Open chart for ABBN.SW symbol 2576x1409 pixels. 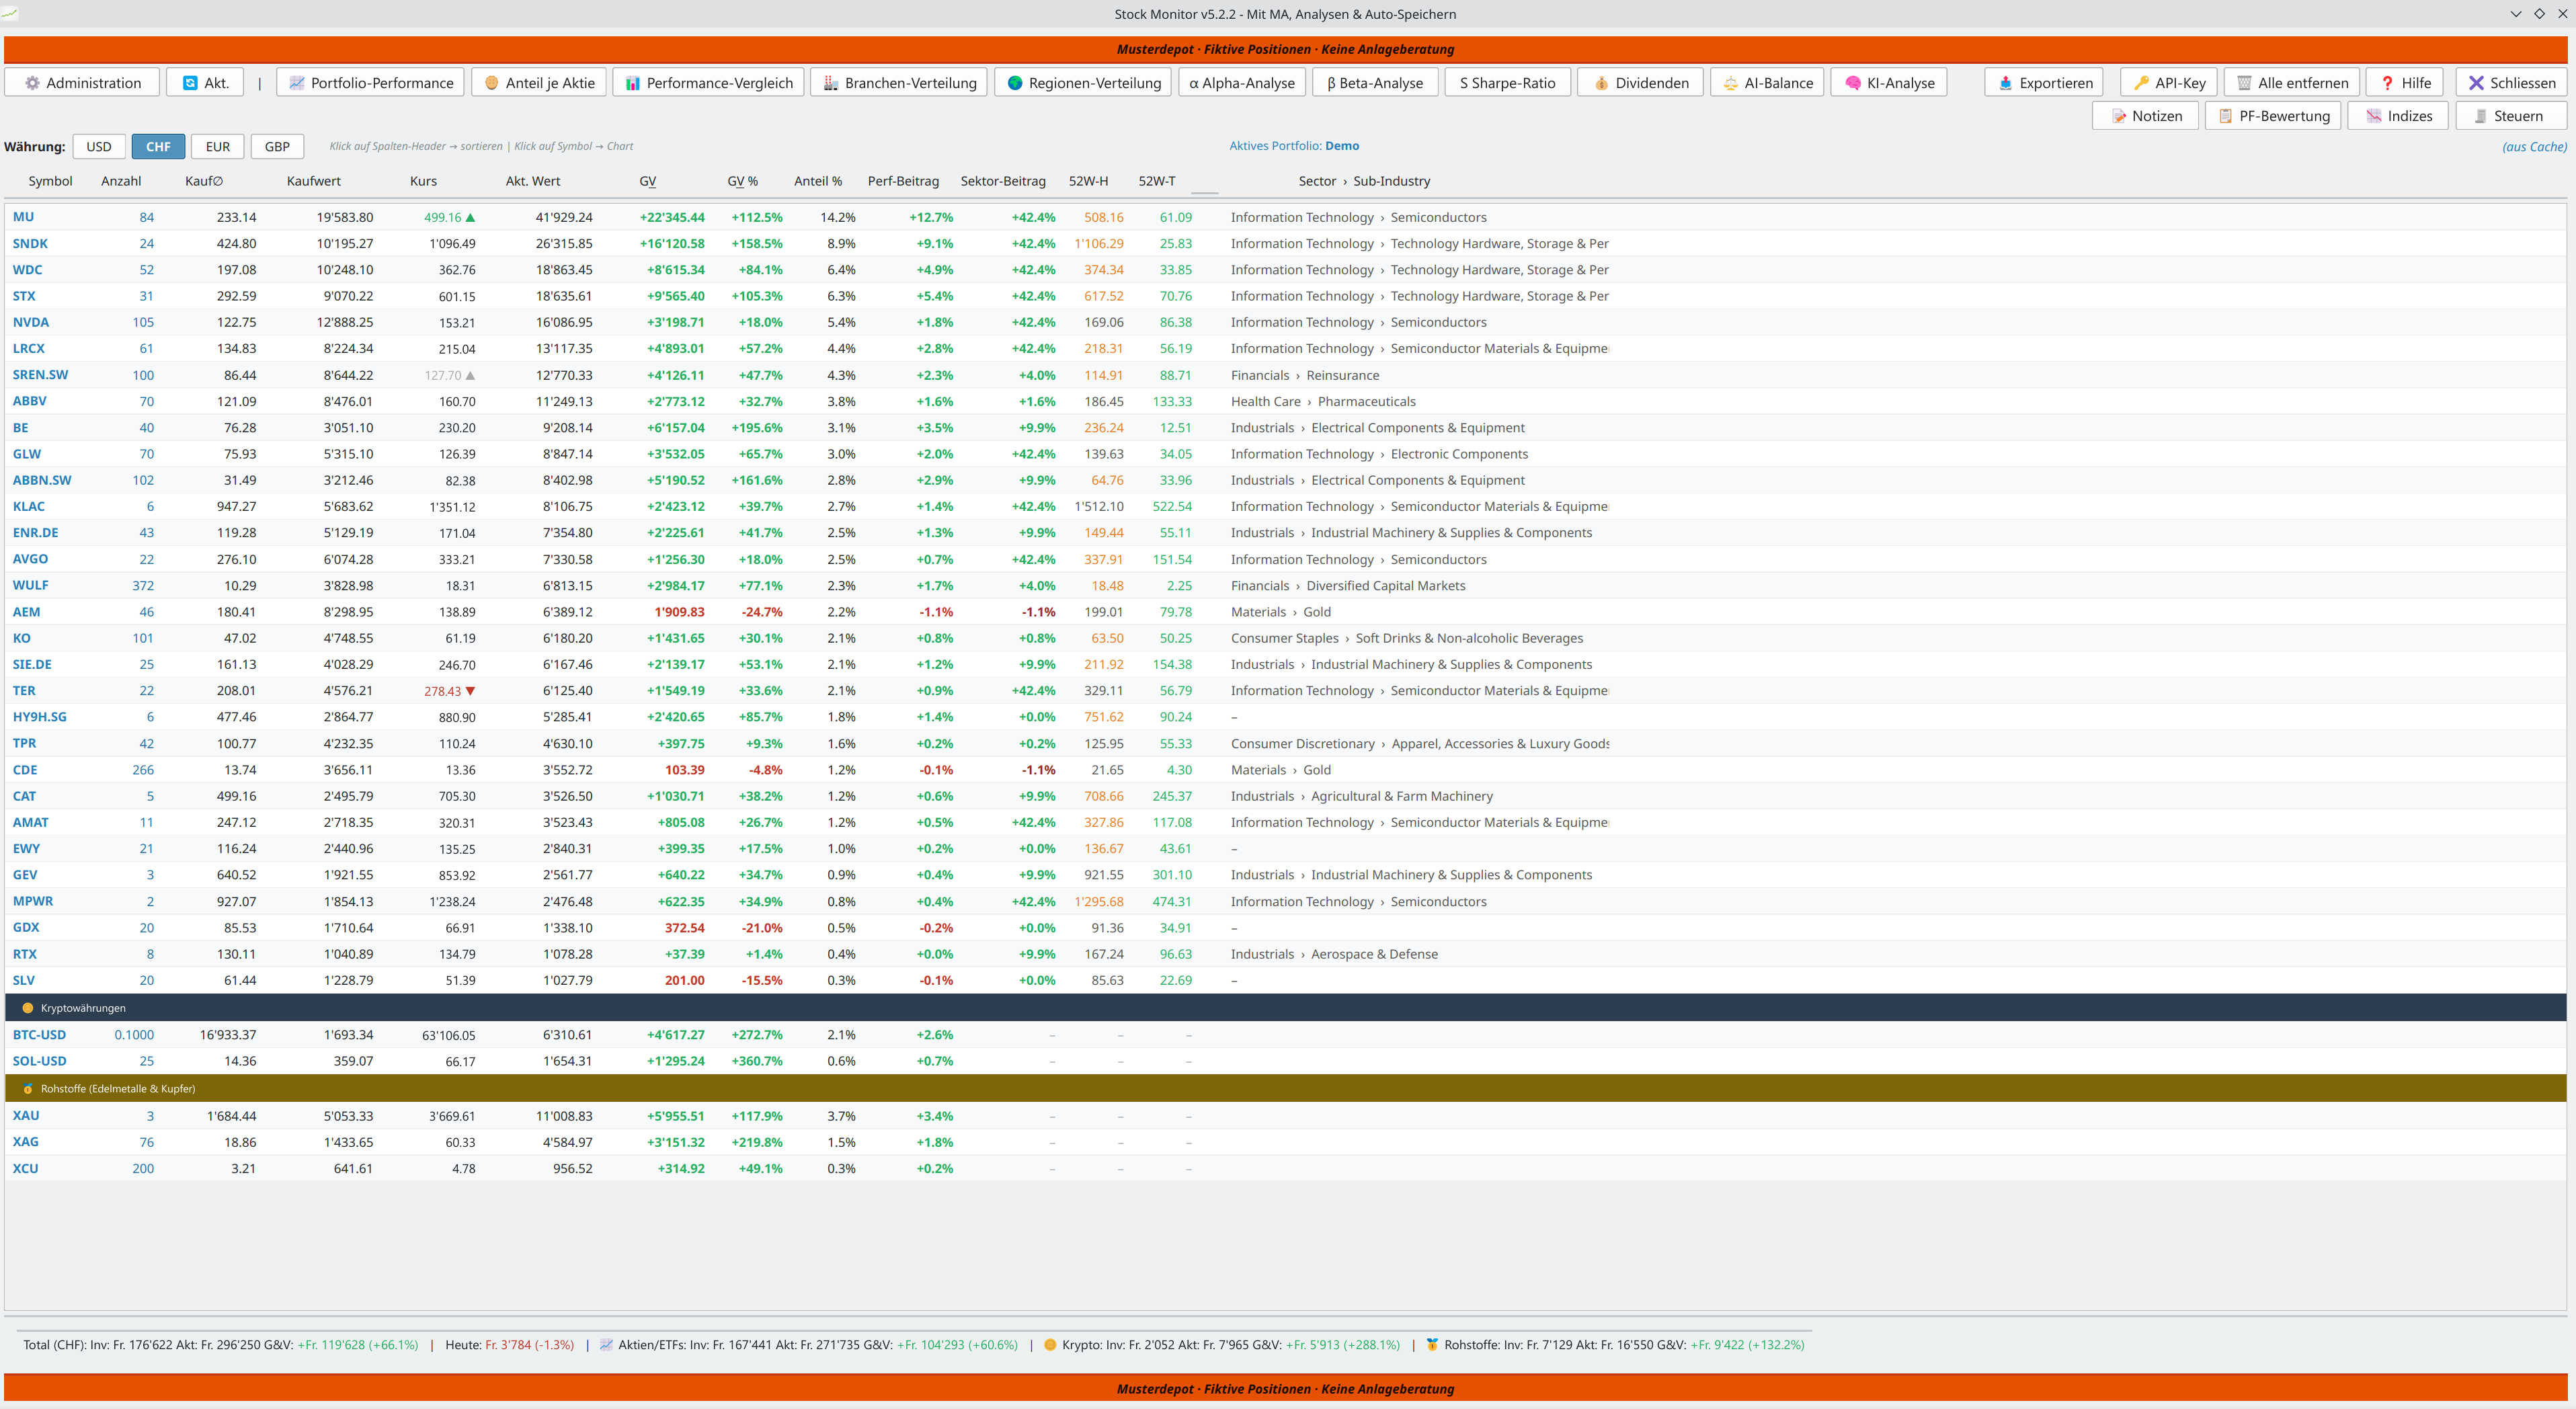pos(42,480)
